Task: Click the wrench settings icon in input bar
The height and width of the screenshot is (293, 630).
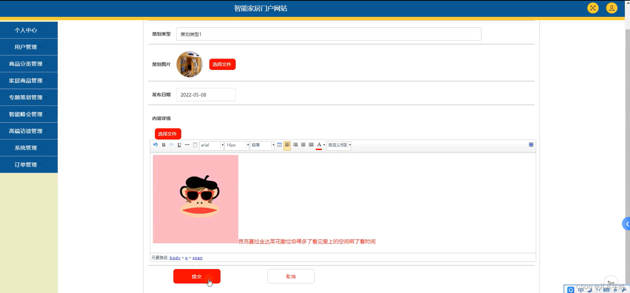Action: tap(624, 290)
